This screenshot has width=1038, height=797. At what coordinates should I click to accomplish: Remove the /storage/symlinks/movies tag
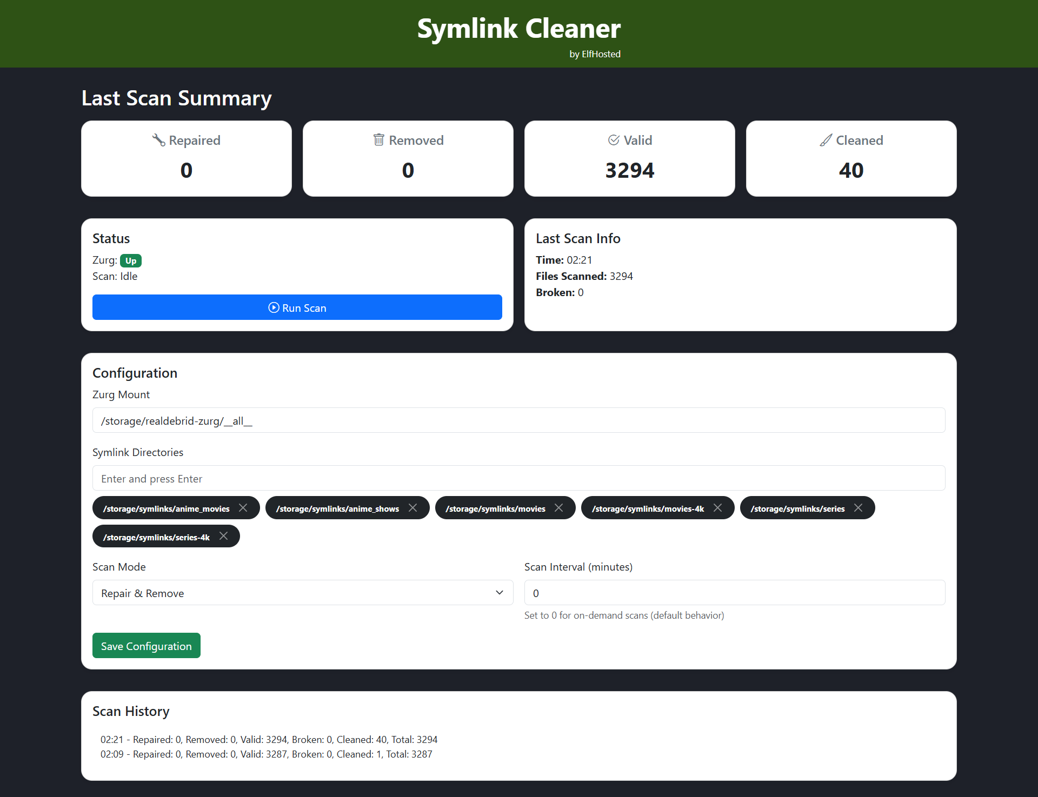(559, 508)
